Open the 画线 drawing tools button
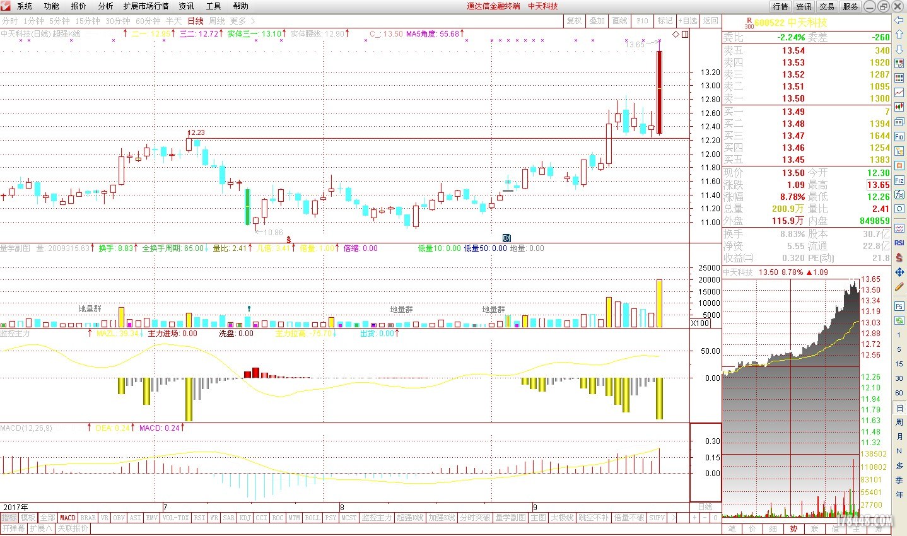The height and width of the screenshot is (536, 907). coord(619,21)
